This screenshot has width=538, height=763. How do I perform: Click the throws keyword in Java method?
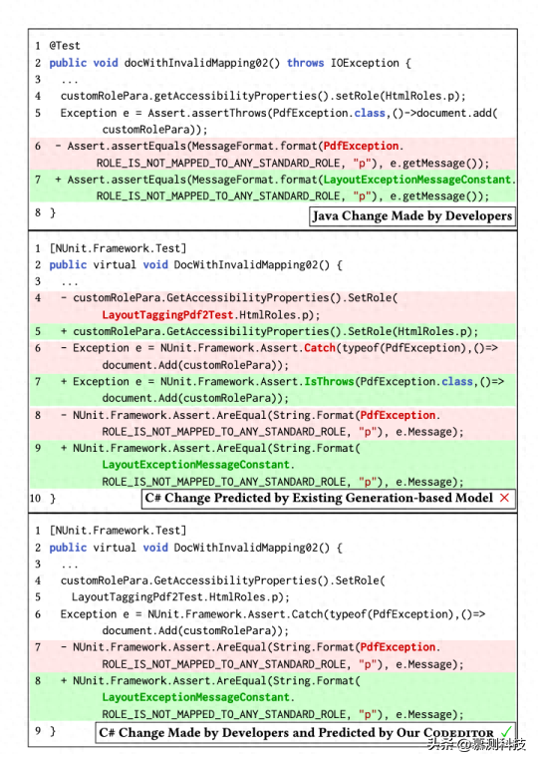305,63
